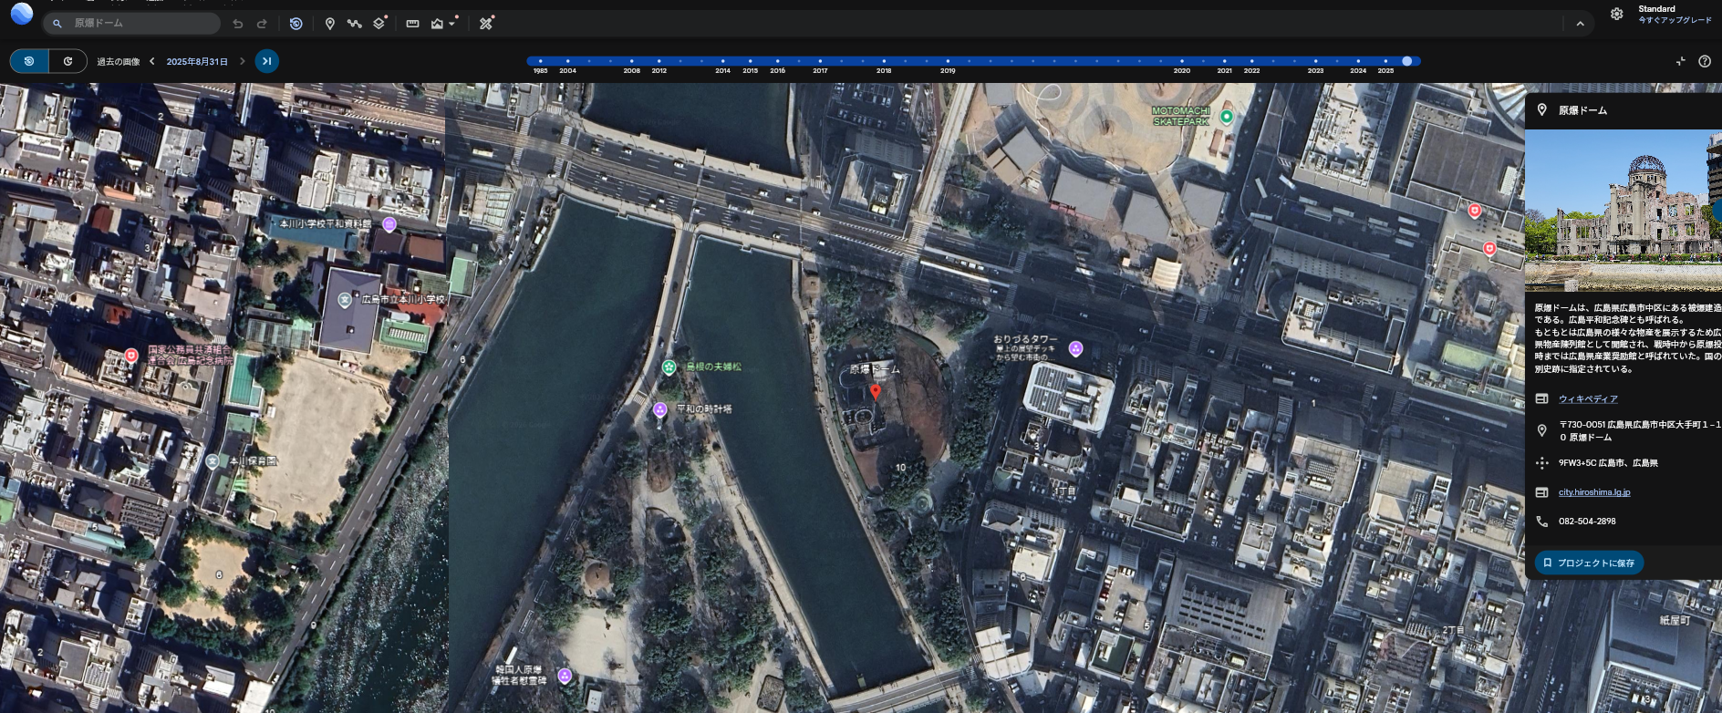Click the address line 〒730-0051
The height and width of the screenshot is (713, 1722).
pos(1640,430)
